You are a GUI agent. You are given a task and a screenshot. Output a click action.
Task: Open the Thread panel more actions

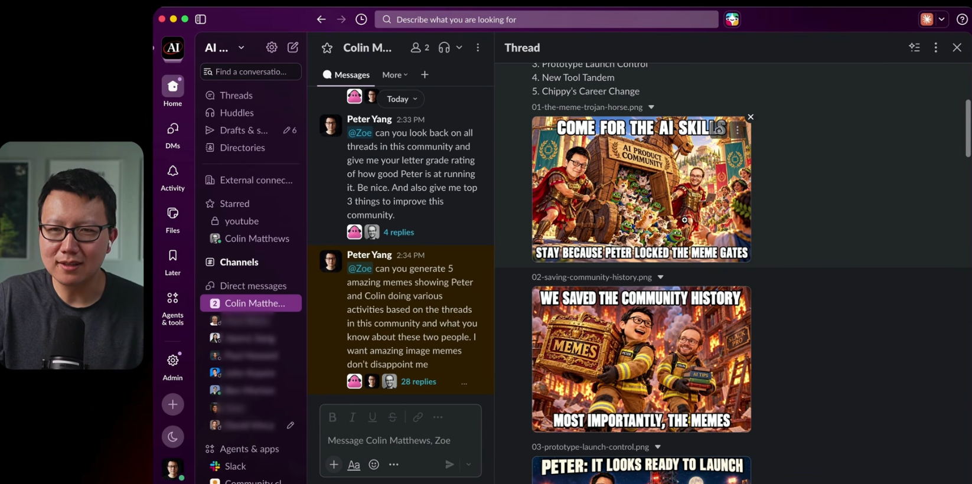(x=936, y=48)
